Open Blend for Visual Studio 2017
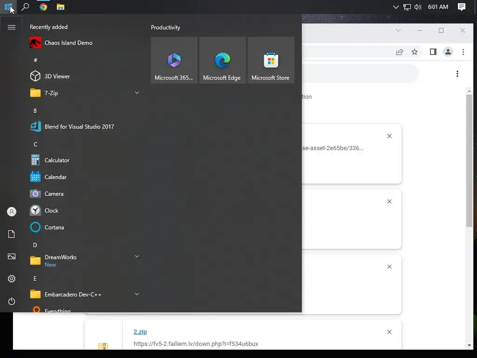477x358 pixels. 85,127
